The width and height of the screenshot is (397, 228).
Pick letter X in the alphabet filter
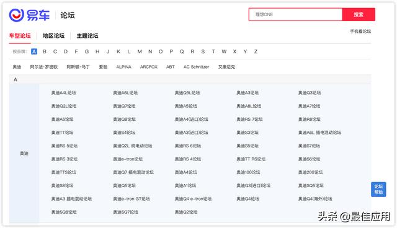click(234, 51)
